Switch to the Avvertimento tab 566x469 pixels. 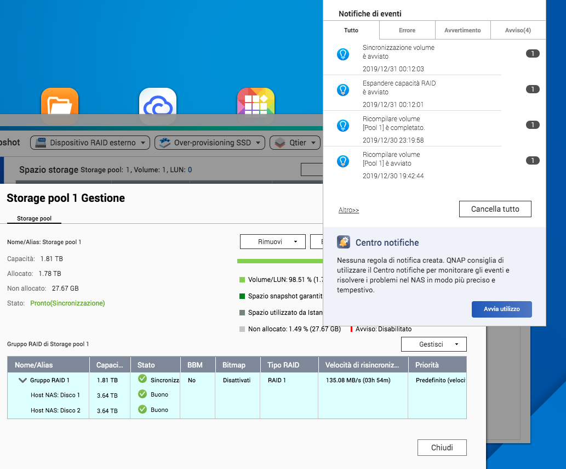coord(462,30)
